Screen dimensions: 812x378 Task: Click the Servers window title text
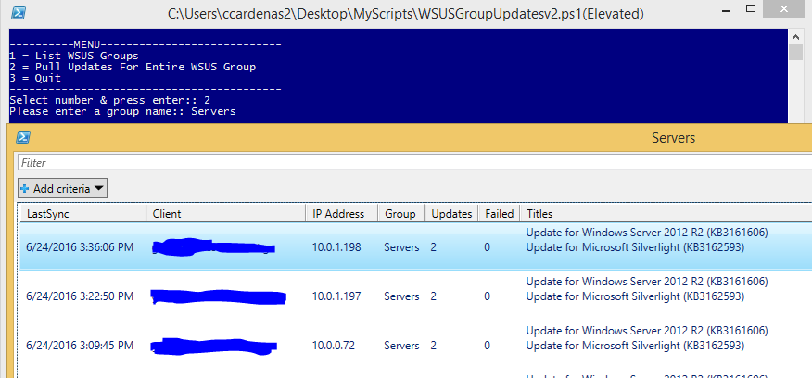(x=673, y=138)
